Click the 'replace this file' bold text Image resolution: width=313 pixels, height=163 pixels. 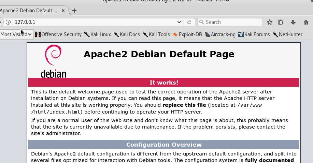click(x=184, y=105)
